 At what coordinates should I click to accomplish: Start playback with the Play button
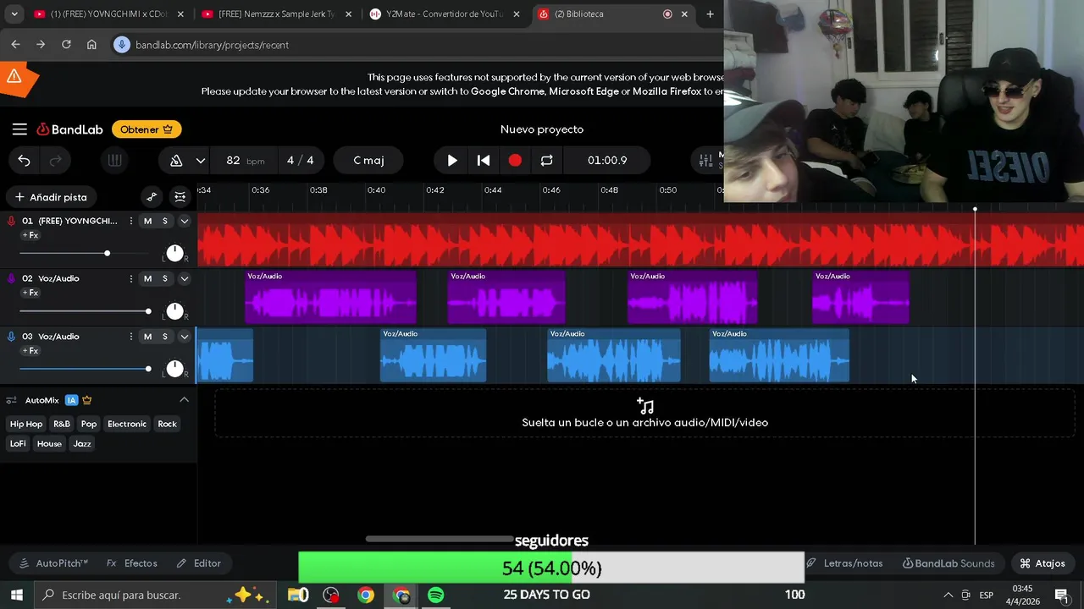coord(452,161)
